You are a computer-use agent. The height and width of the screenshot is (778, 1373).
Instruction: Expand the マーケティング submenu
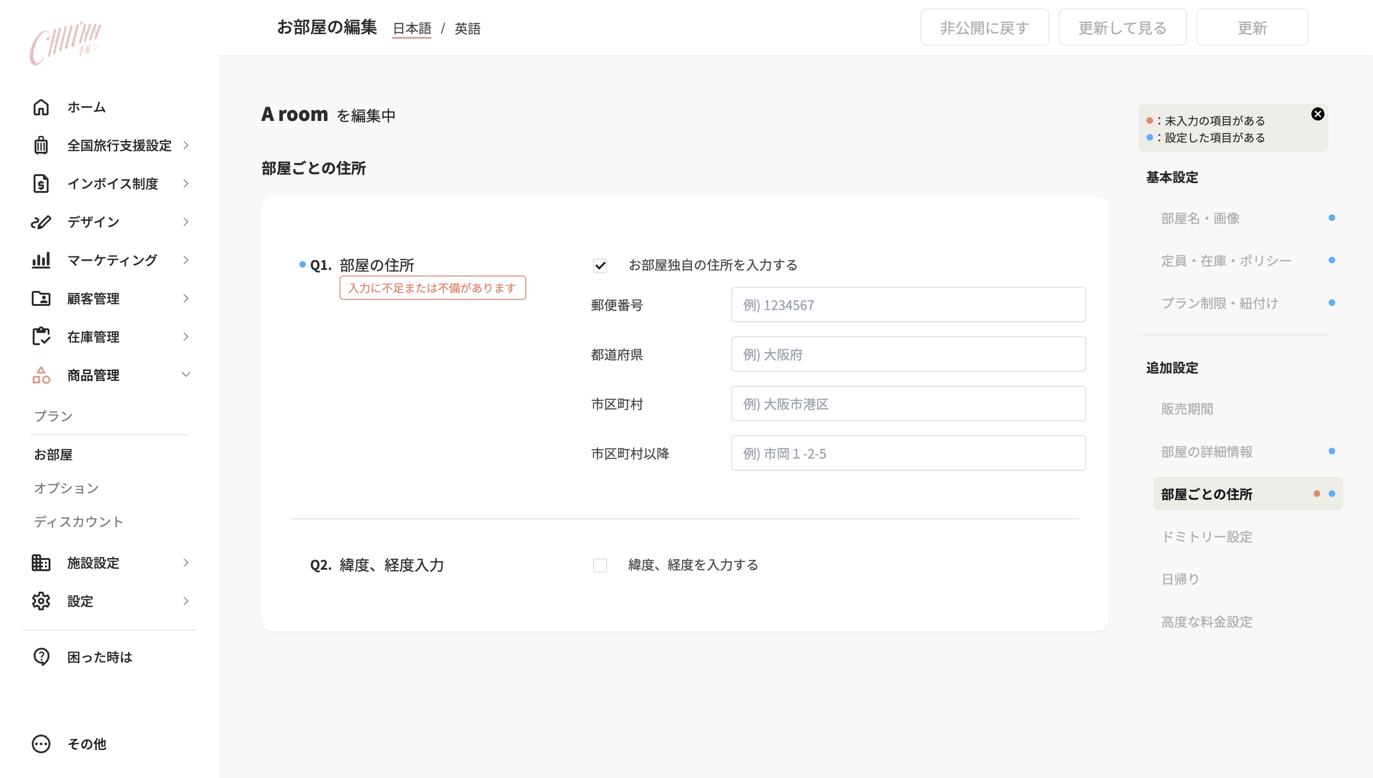[x=185, y=260]
